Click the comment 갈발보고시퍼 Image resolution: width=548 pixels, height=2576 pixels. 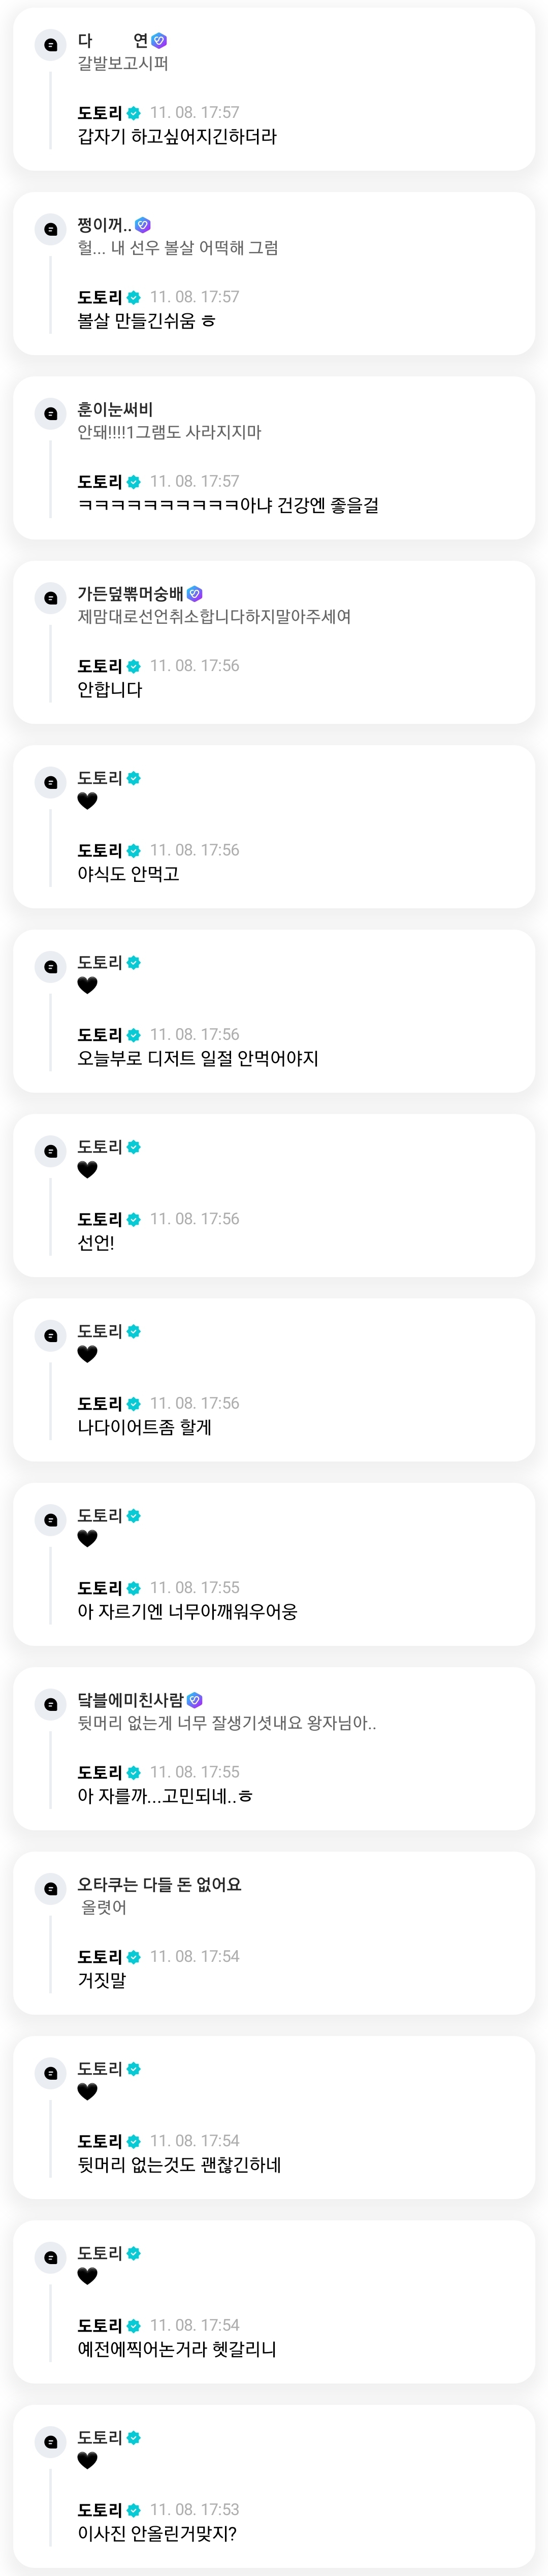[x=123, y=64]
